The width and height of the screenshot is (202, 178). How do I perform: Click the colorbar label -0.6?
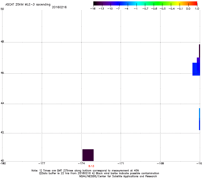154,9
